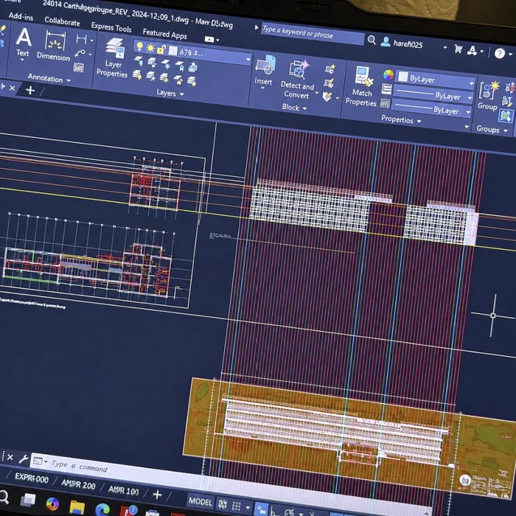Toggle the highlighted status bar mode button
This screenshot has height=516, width=516.
pyautogui.click(x=262, y=509)
